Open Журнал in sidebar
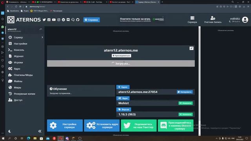The width and height of the screenshot is (251, 141). point(18,56)
